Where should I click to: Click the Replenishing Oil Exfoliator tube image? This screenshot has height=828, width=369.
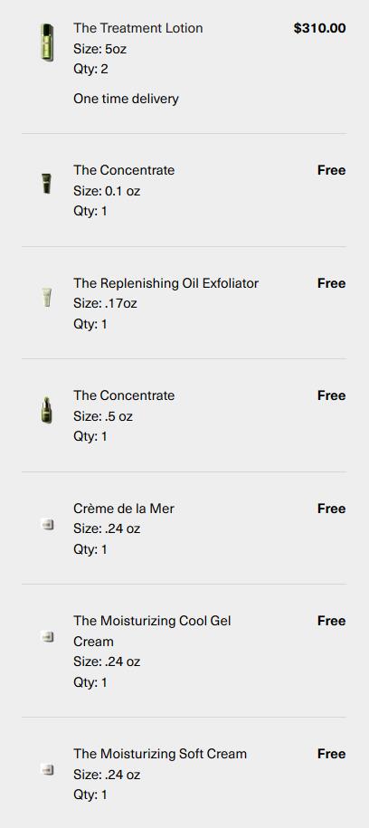point(47,297)
